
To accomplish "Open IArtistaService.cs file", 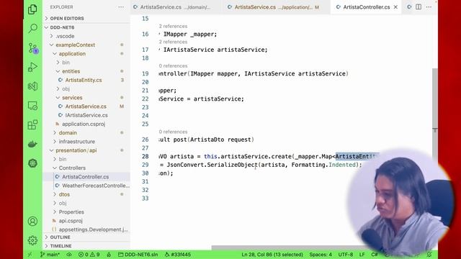I will click(86, 115).
